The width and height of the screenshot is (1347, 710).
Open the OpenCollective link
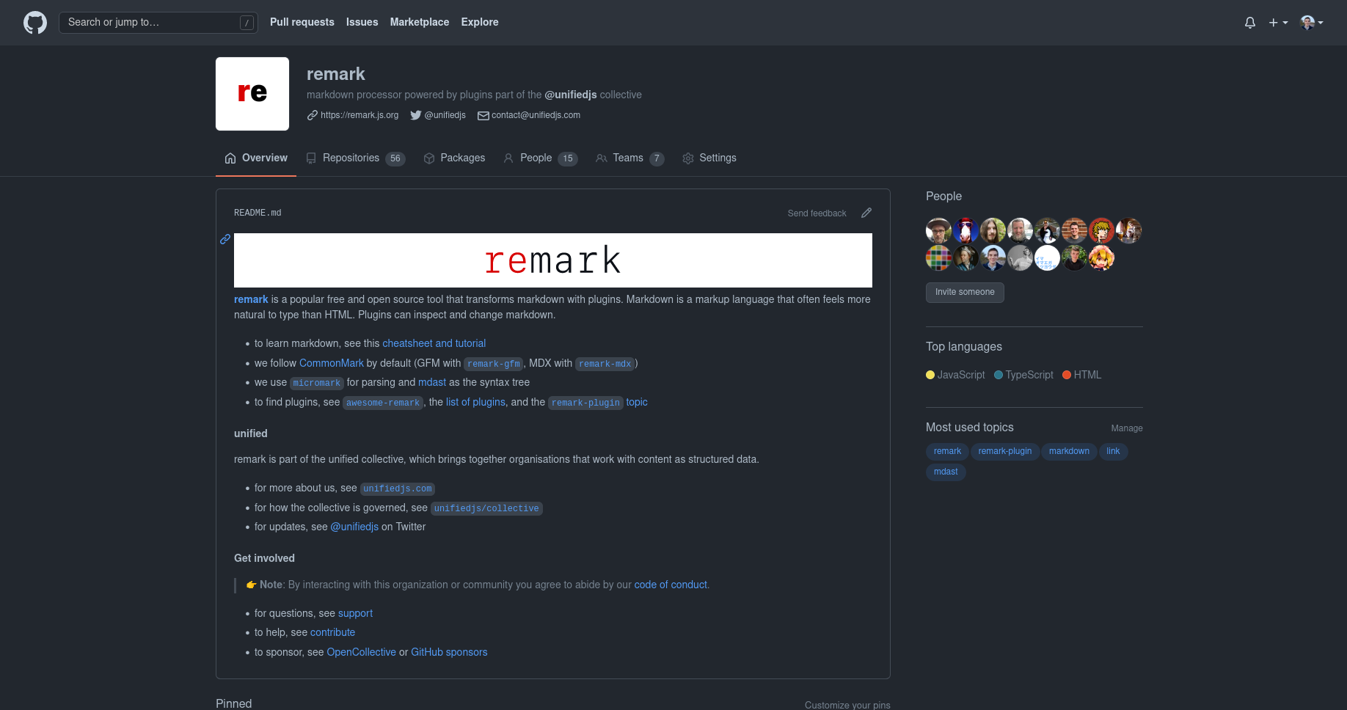[x=361, y=652]
